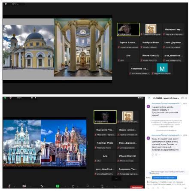Click the green share screen toolbar button
This screenshot has height=191, width=191.
[x=58, y=186]
